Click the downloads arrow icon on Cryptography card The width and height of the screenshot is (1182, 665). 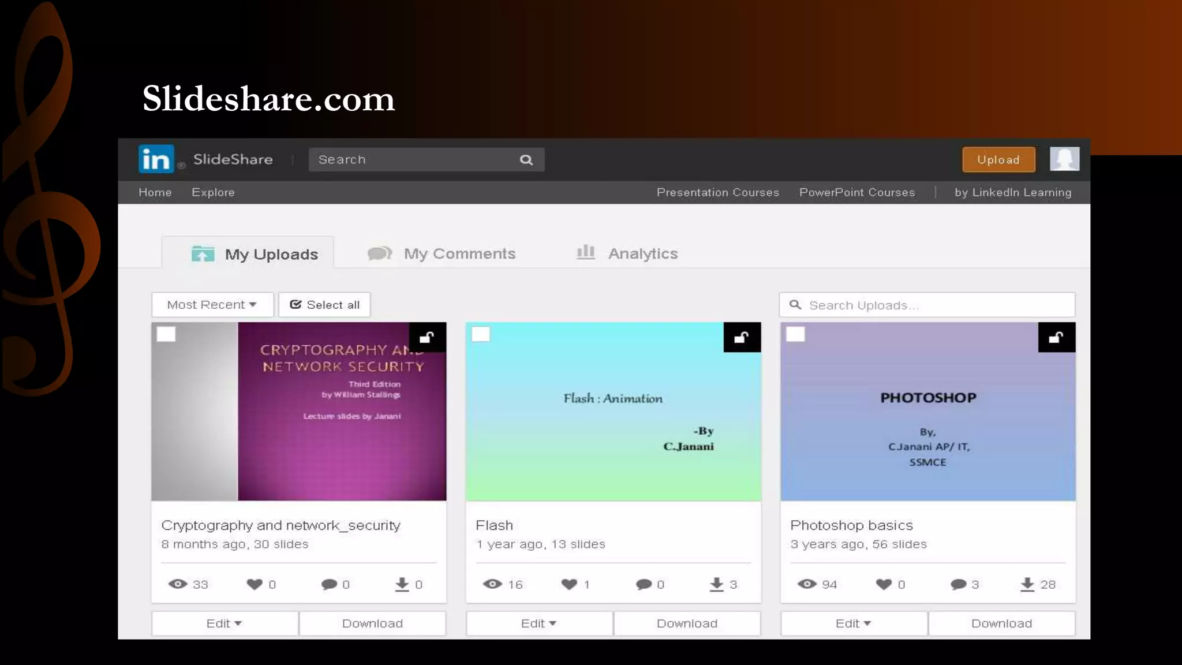pyautogui.click(x=402, y=584)
